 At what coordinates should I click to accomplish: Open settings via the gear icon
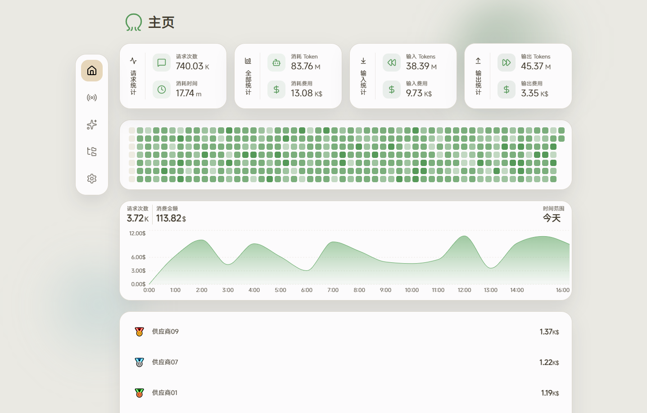click(92, 179)
